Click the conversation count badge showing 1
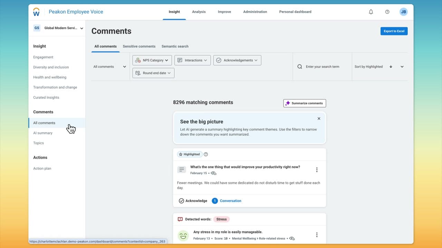The height and width of the screenshot is (248, 442). pyautogui.click(x=215, y=201)
